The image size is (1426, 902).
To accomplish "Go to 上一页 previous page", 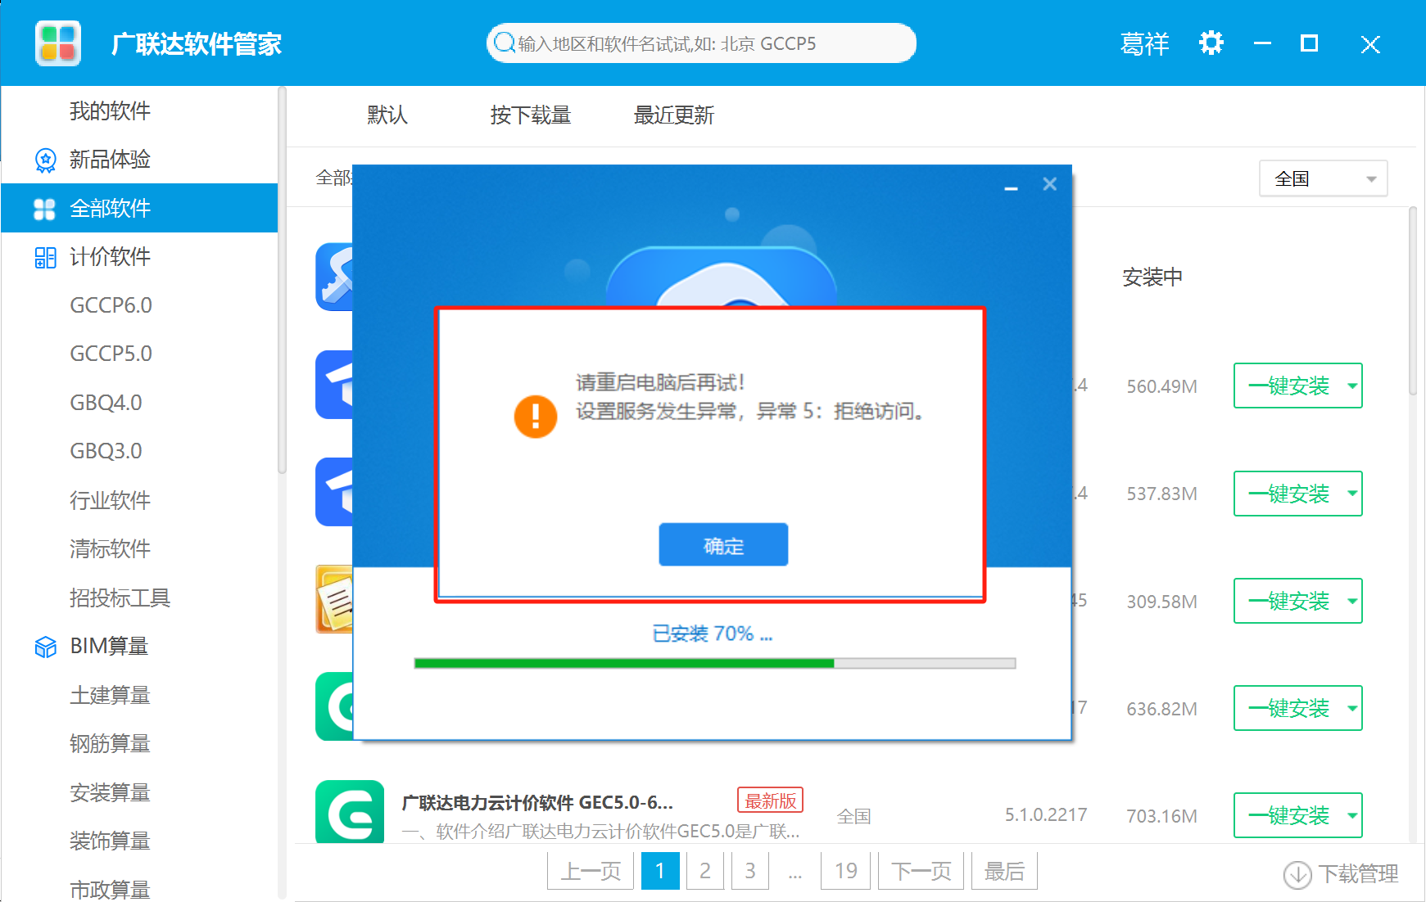I will [591, 871].
